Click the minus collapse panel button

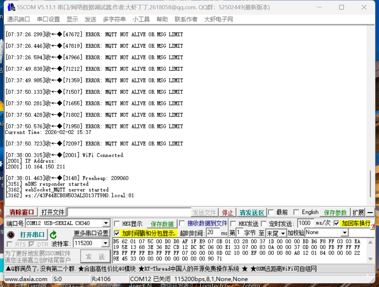tap(370, 213)
